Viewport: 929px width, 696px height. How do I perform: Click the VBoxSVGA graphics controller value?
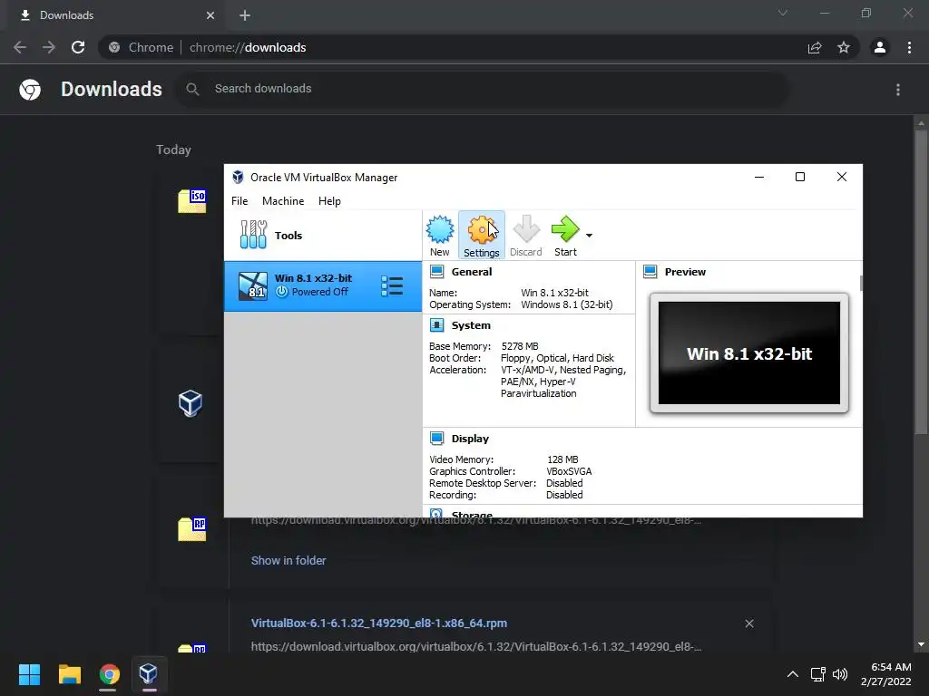tap(569, 471)
